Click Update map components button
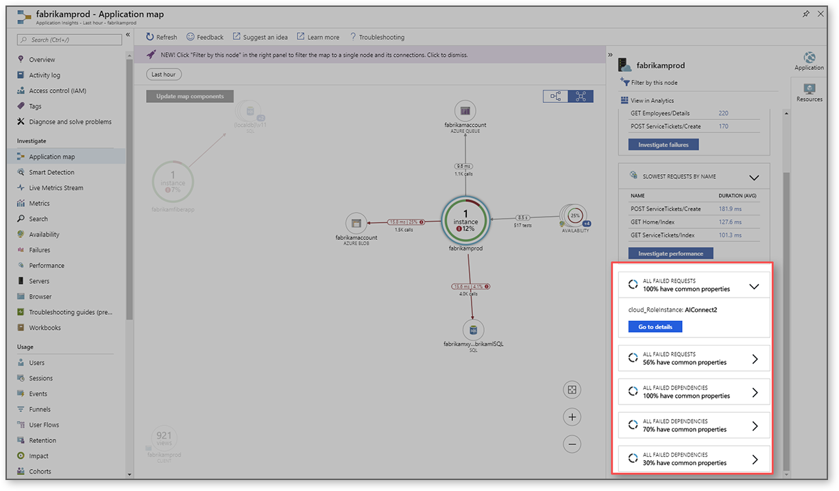 [190, 97]
